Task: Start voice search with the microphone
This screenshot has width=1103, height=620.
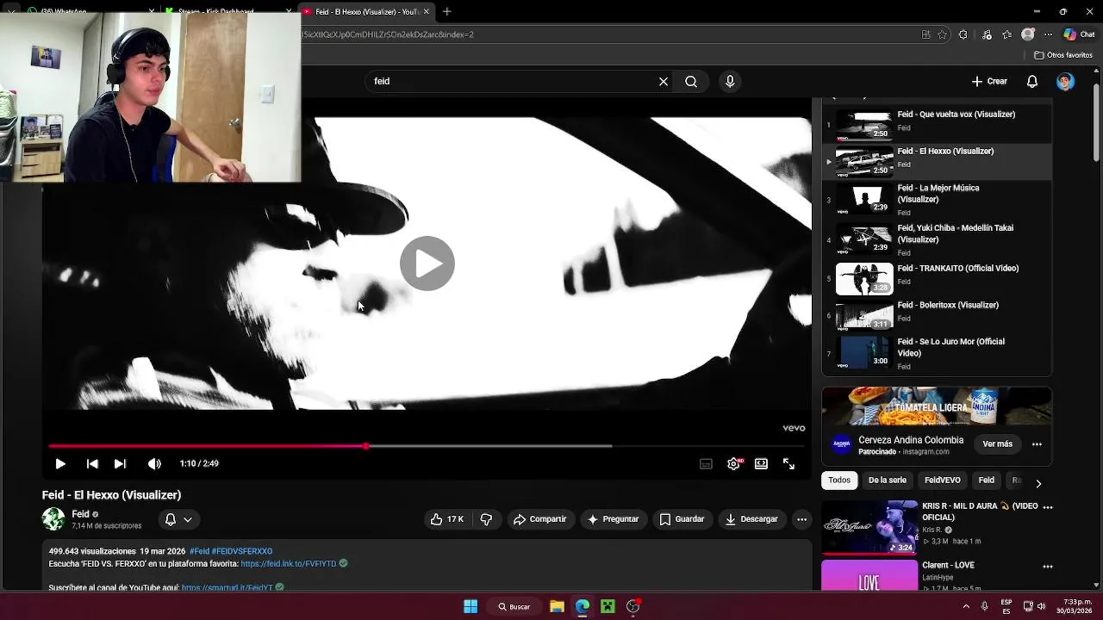Action: [730, 81]
